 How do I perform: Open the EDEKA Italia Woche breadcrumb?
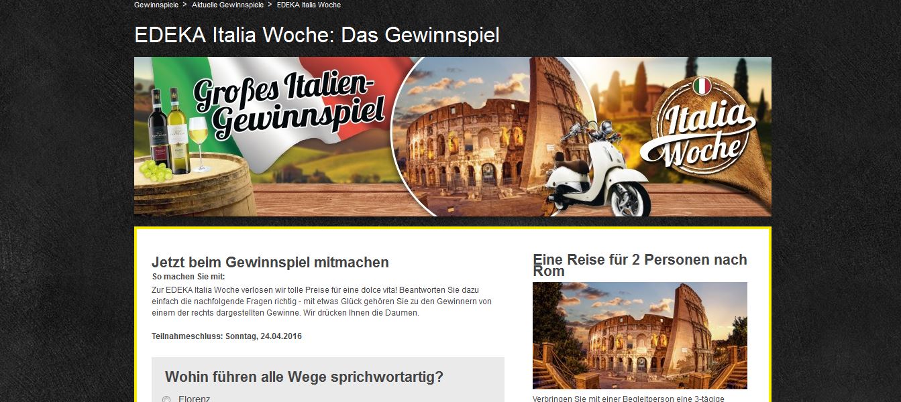(x=309, y=5)
